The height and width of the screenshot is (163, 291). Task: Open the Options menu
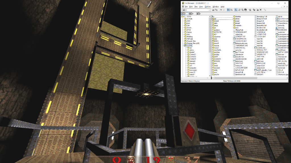click(208, 7)
